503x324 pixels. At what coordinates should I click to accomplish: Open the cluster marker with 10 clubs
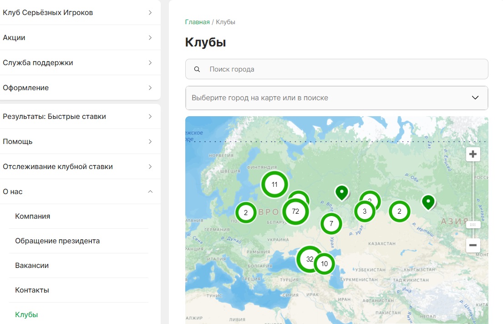[x=324, y=264]
